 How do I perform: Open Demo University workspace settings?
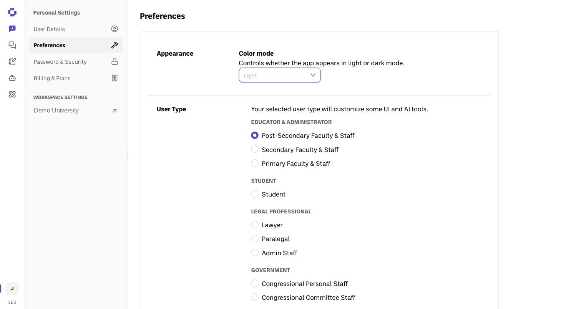[76, 111]
